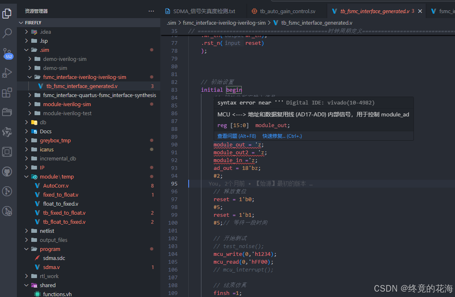Expand fsmc_interface-quartus-fsmc_interface-synthesis folder

(30, 95)
